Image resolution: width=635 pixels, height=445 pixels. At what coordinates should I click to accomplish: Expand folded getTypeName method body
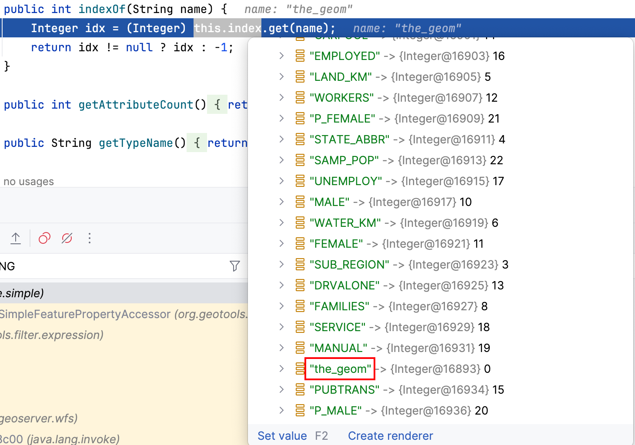click(x=197, y=143)
